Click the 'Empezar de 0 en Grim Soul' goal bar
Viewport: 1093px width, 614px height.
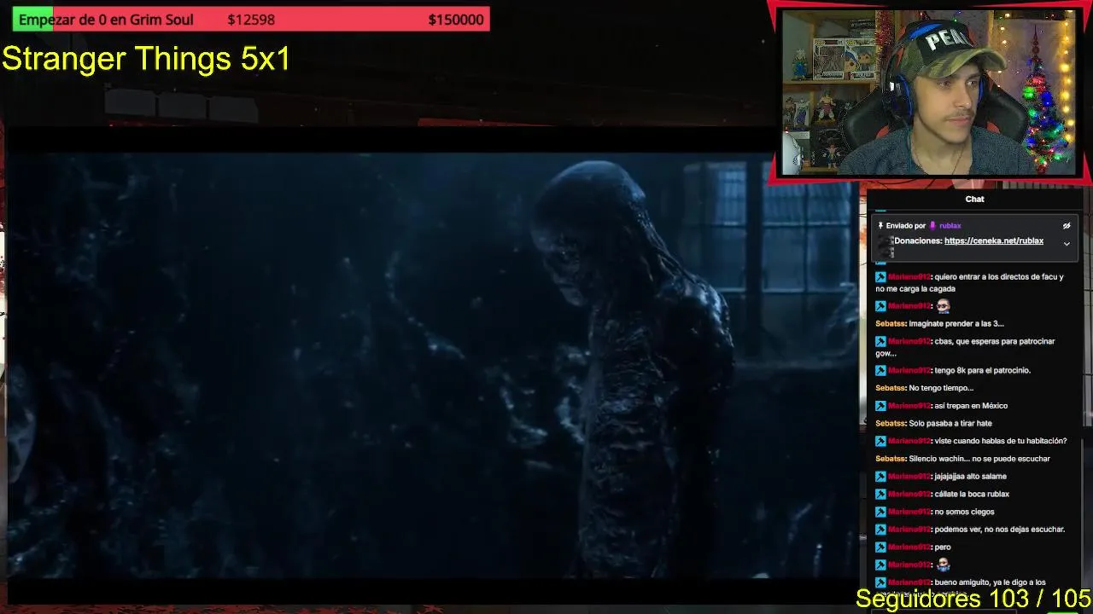(251, 20)
